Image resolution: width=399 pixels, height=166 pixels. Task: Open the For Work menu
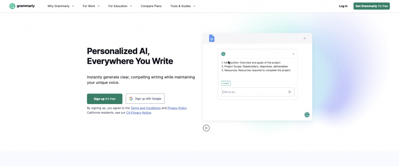(91, 6)
